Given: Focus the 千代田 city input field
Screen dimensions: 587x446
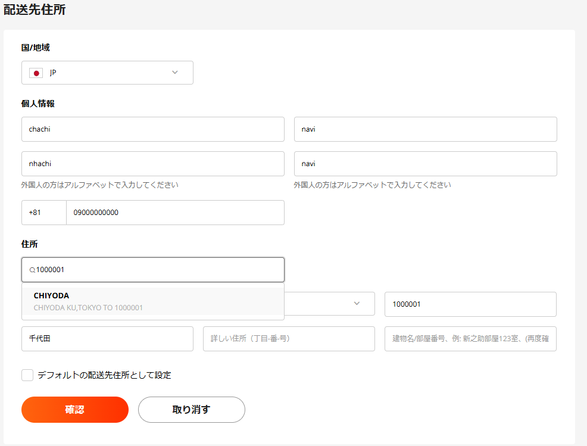Looking at the screenshot, I should coord(107,339).
